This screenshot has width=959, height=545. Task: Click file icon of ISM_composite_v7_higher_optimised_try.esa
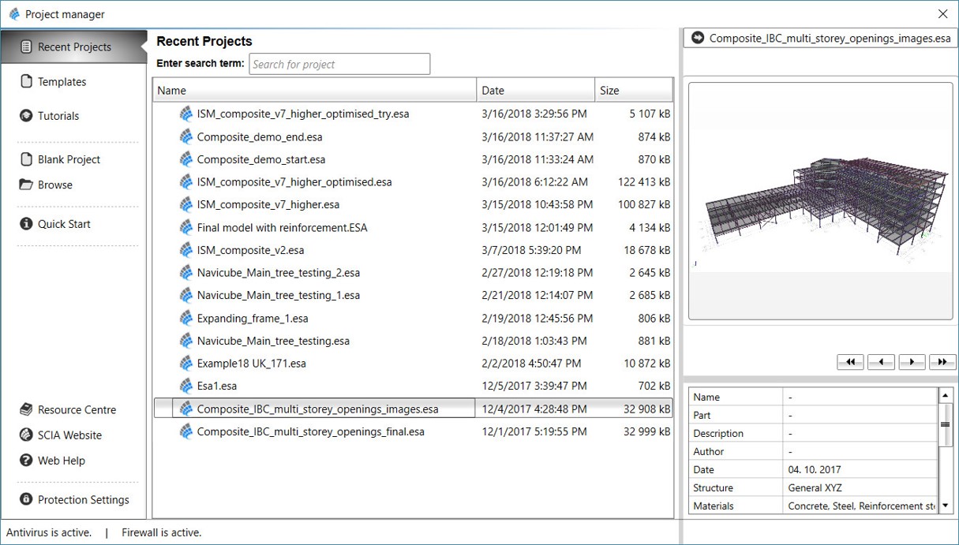coord(186,114)
